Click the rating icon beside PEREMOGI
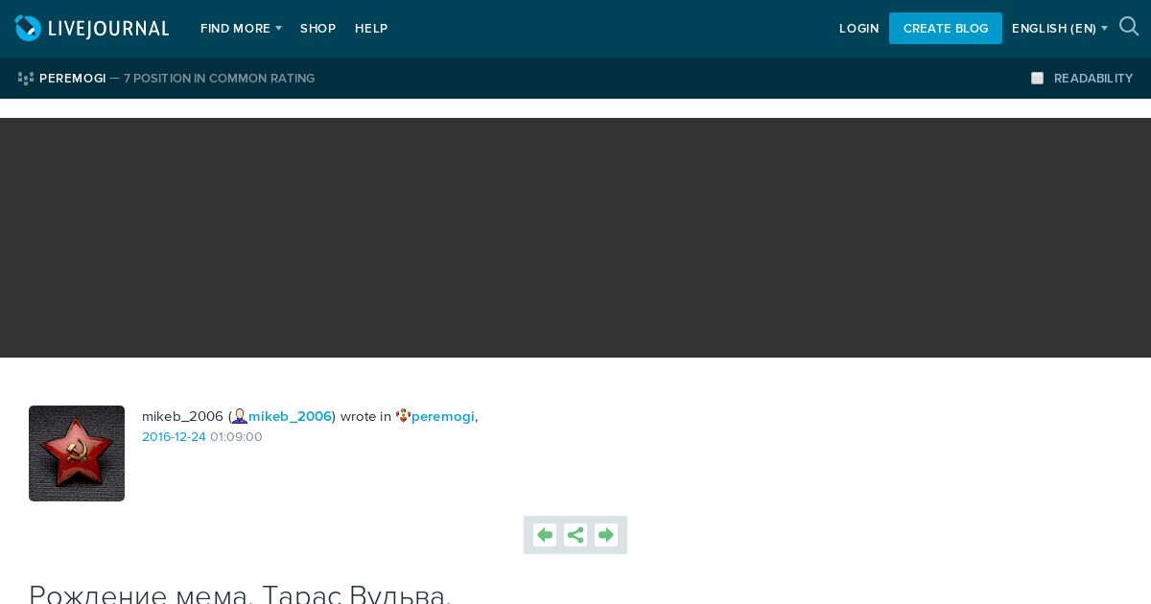This screenshot has width=1151, height=604. point(26,79)
